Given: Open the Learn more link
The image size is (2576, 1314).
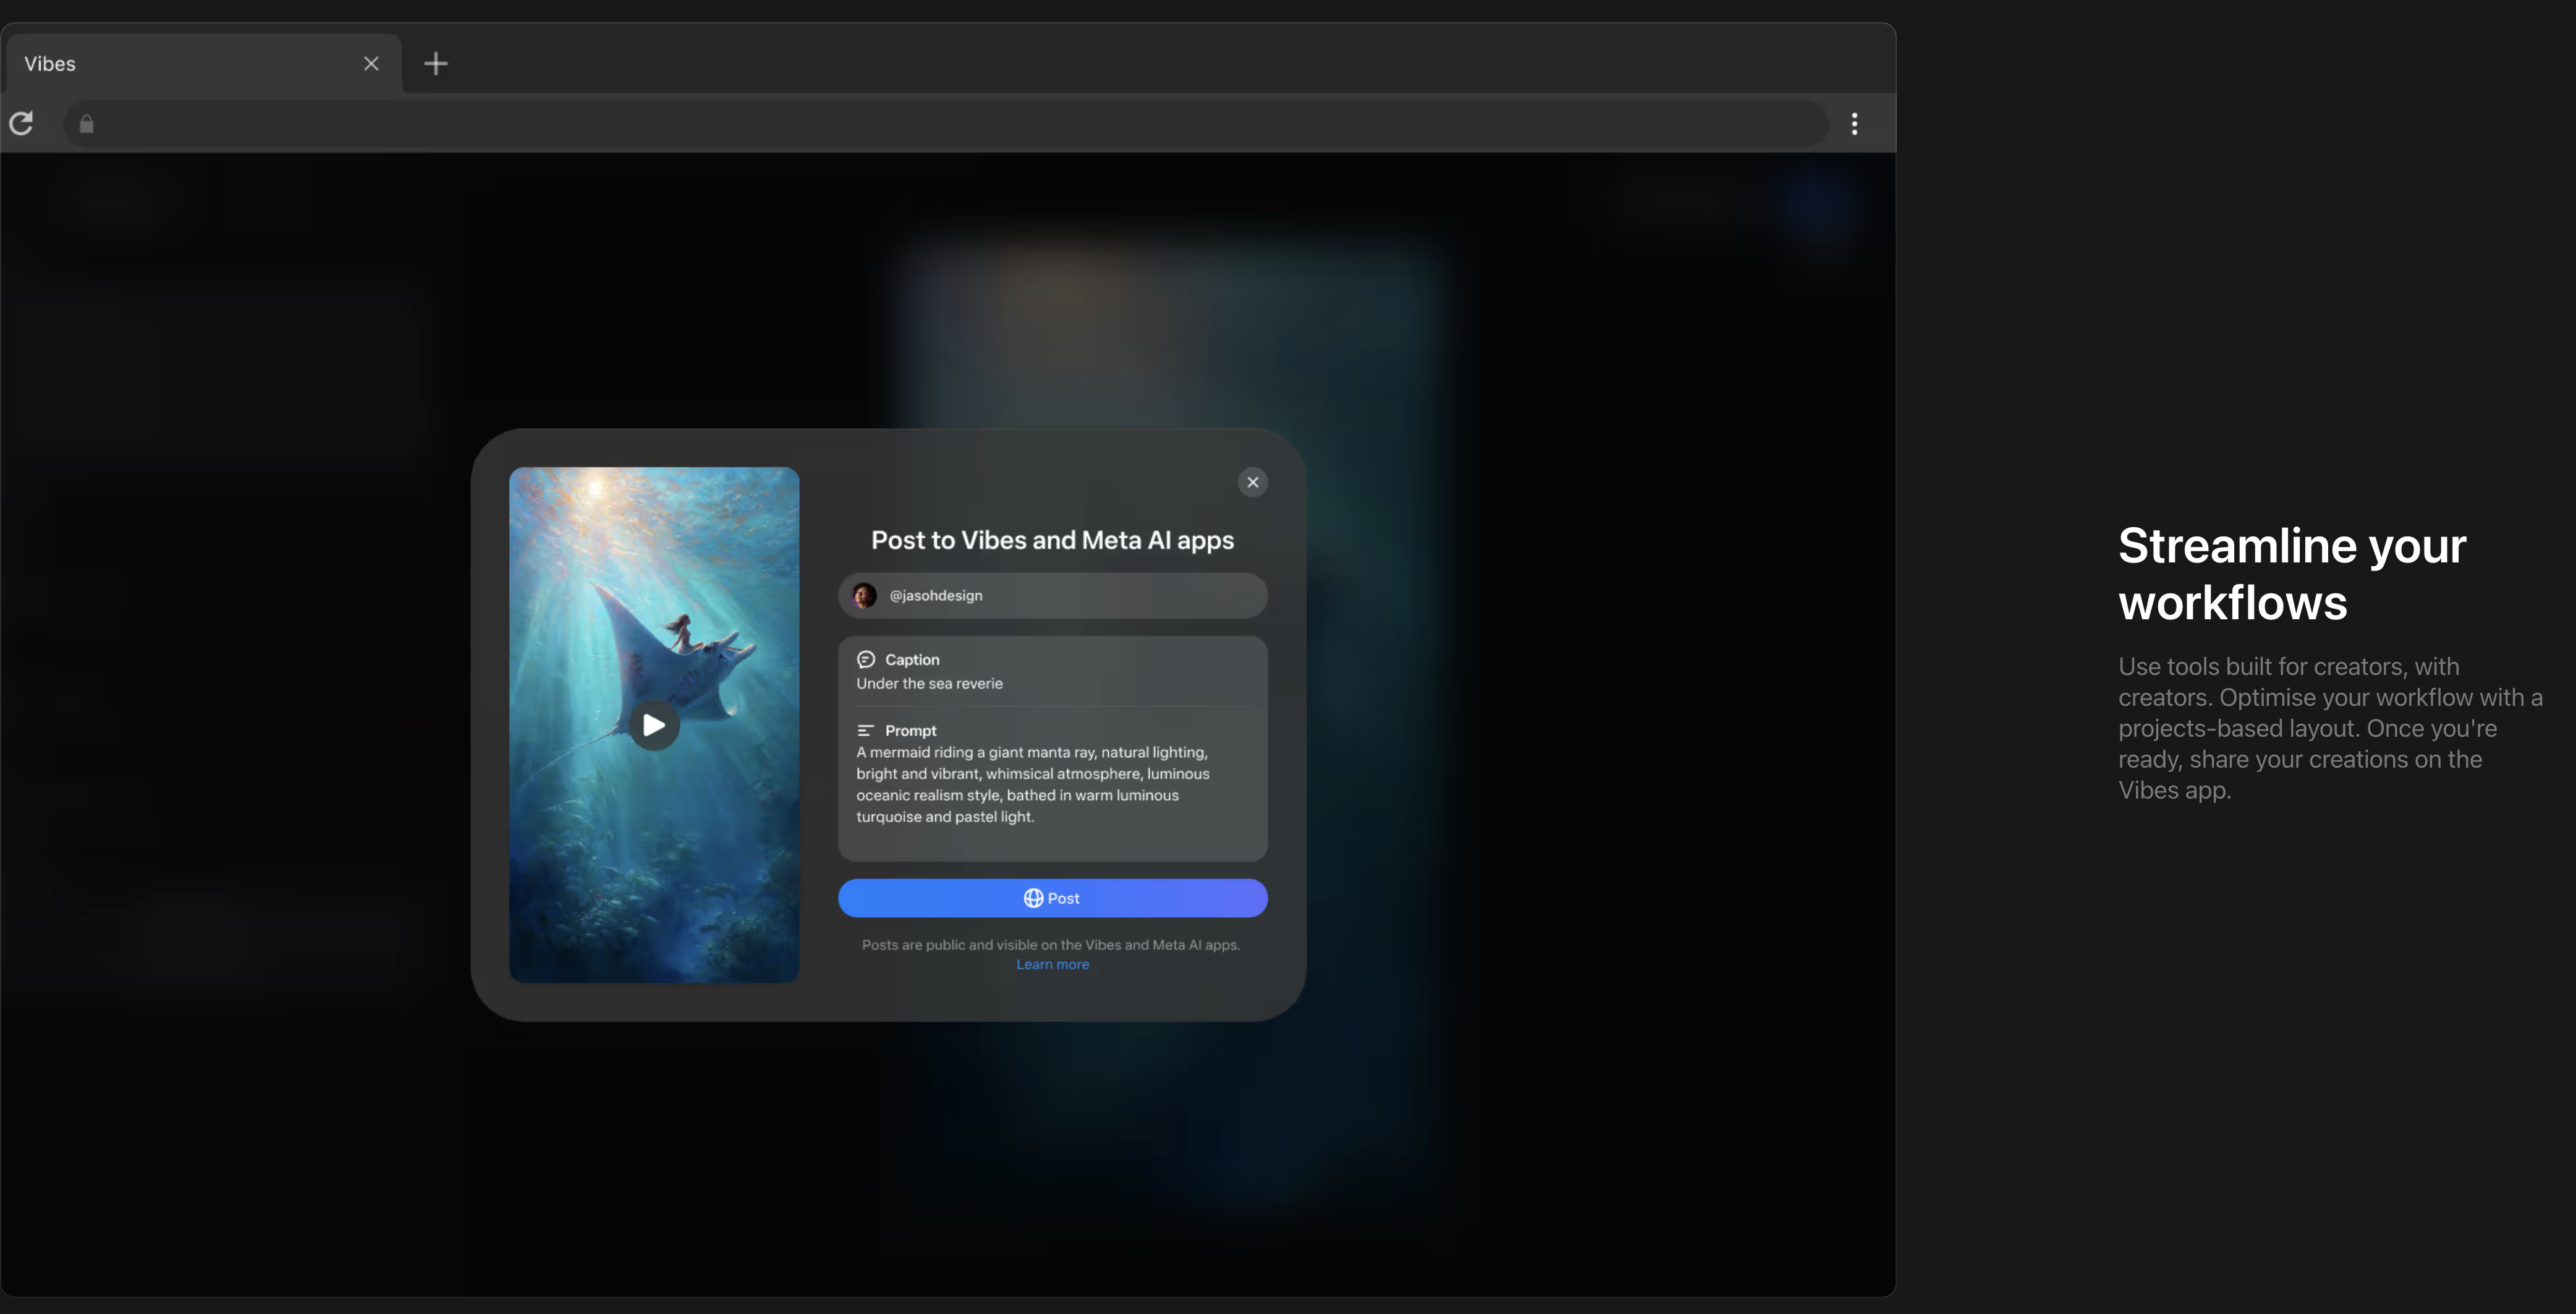Looking at the screenshot, I should pyautogui.click(x=1052, y=964).
